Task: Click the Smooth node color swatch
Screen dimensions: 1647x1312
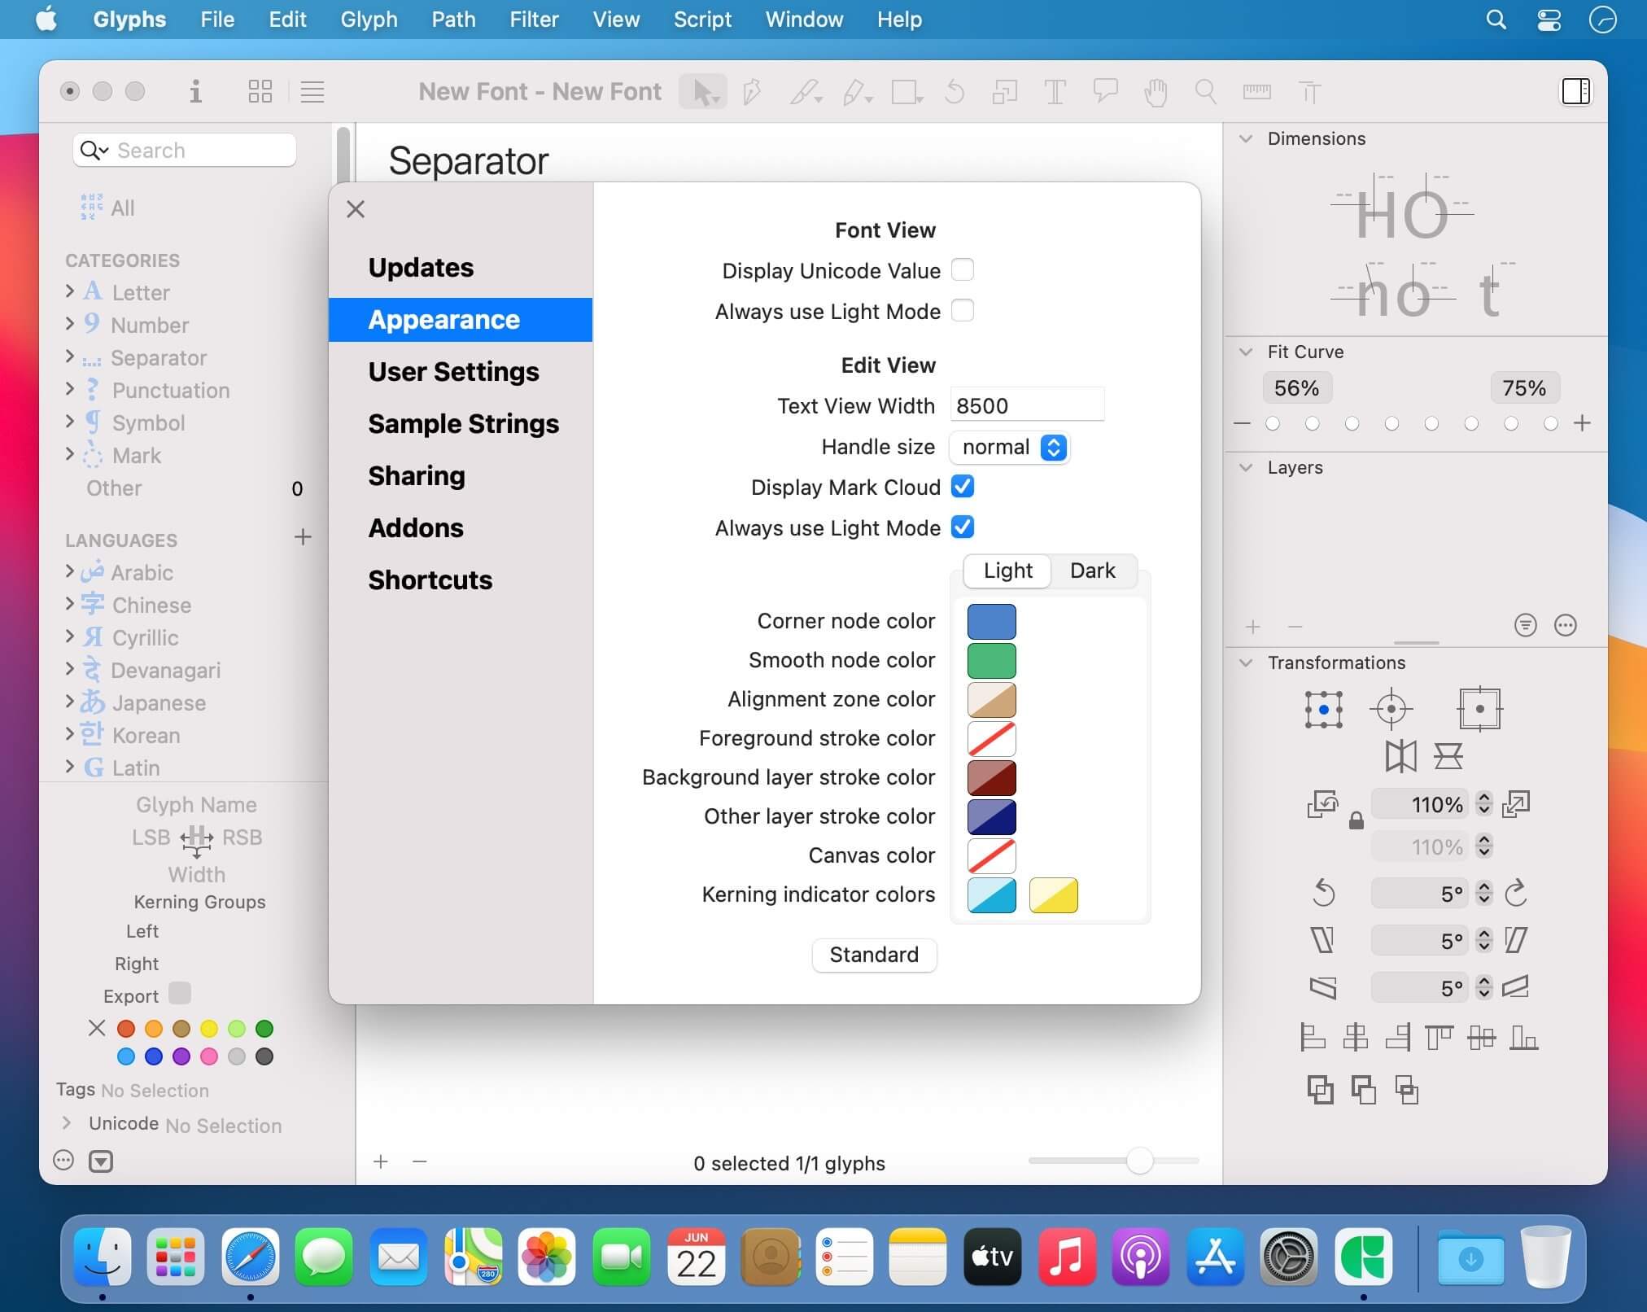Action: (991, 660)
